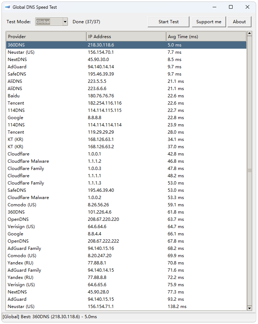Select SafeDNS 195.46.39.39 row
Screen dimensions: 258x324
tap(126, 74)
